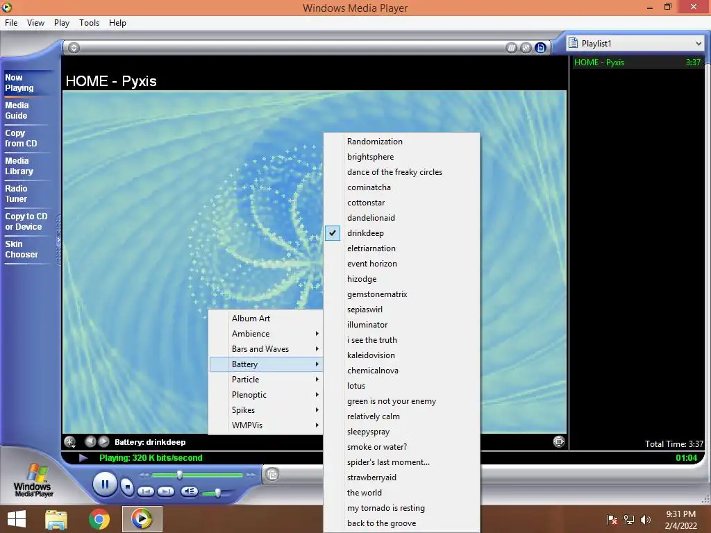The height and width of the screenshot is (533, 711).
Task: Open the File menu
Action: 11,23
